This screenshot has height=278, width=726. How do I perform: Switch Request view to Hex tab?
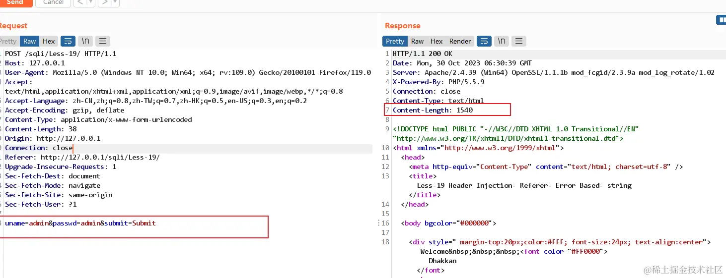pos(49,41)
